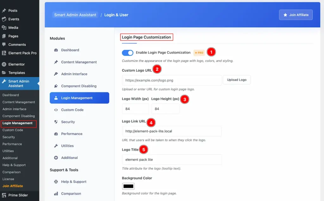Screen dimensions: 324x201
Task: Click the Media icon in WordPress sidebar
Action: pyautogui.click(x=4, y=28)
